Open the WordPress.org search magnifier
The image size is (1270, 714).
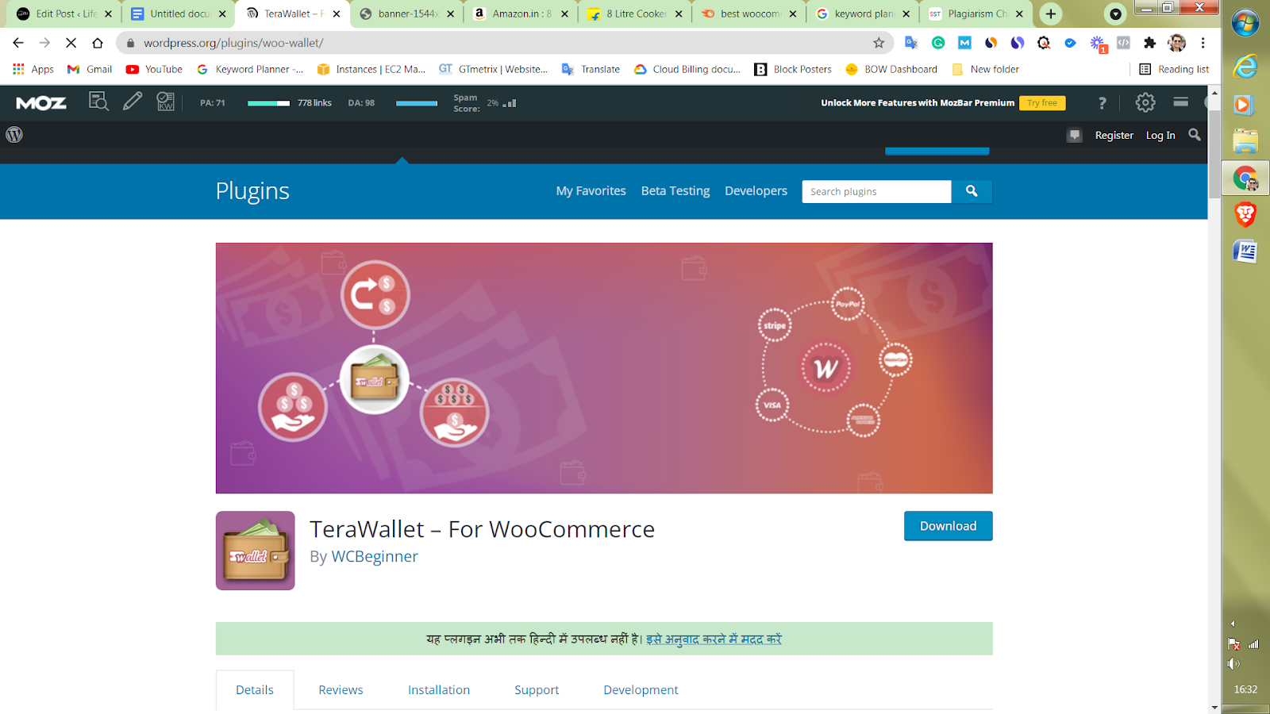click(x=1195, y=135)
